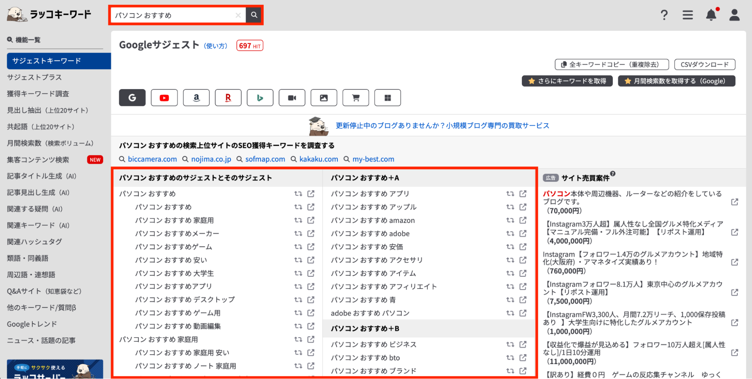Image resolution: width=752 pixels, height=379 pixels.
Task: Re-search icon for パソコン おすすめ bto
Action: [x=510, y=358]
